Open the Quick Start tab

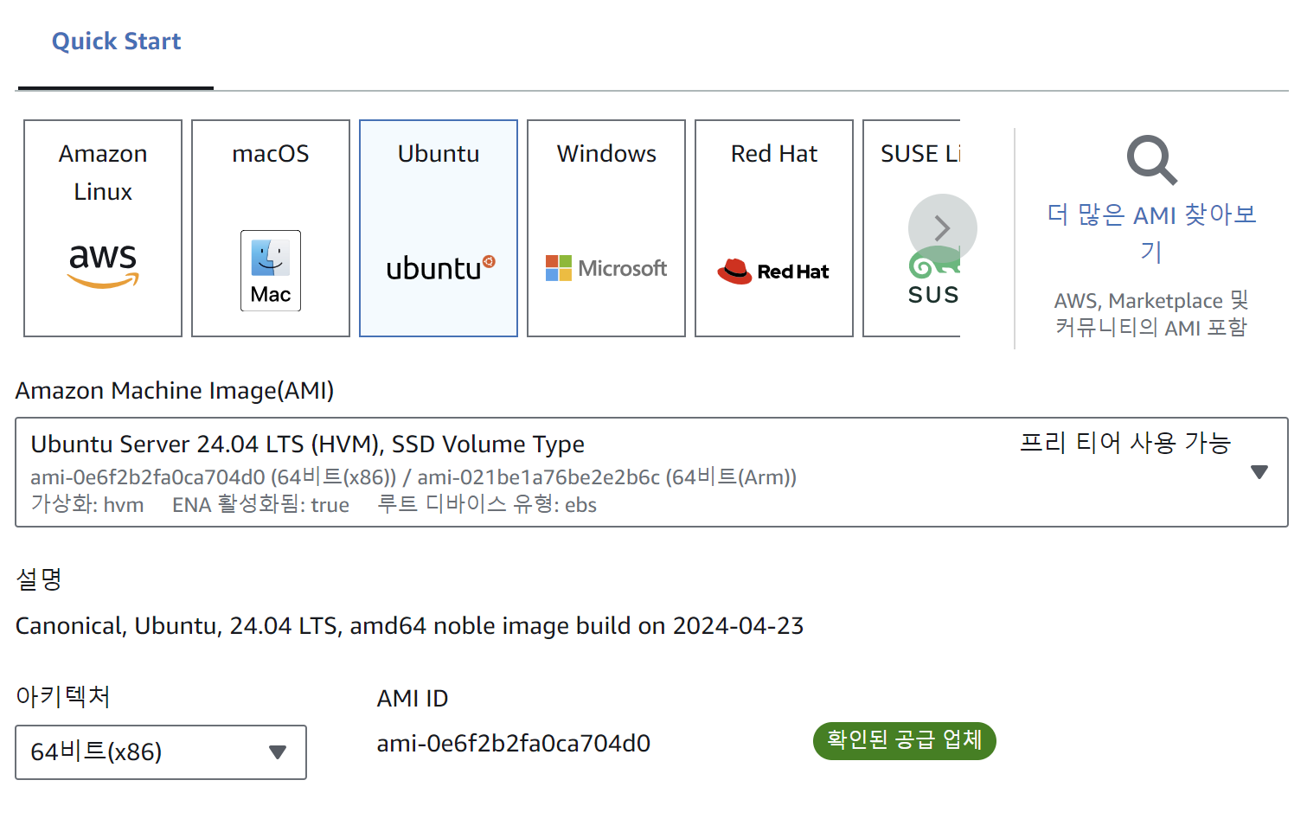[x=116, y=42]
